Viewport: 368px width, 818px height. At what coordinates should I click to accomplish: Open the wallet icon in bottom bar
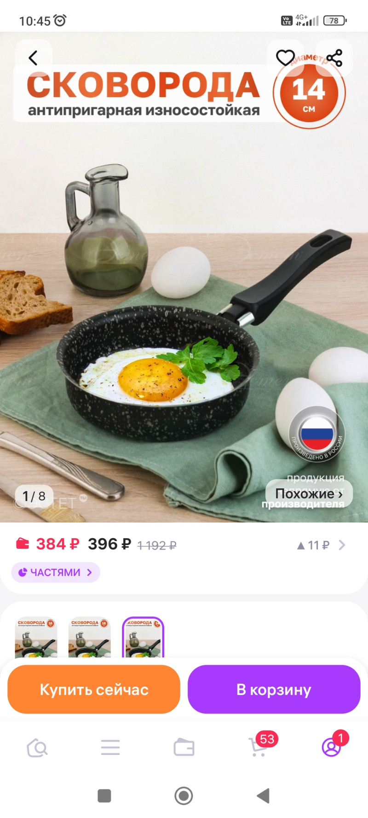(x=184, y=748)
